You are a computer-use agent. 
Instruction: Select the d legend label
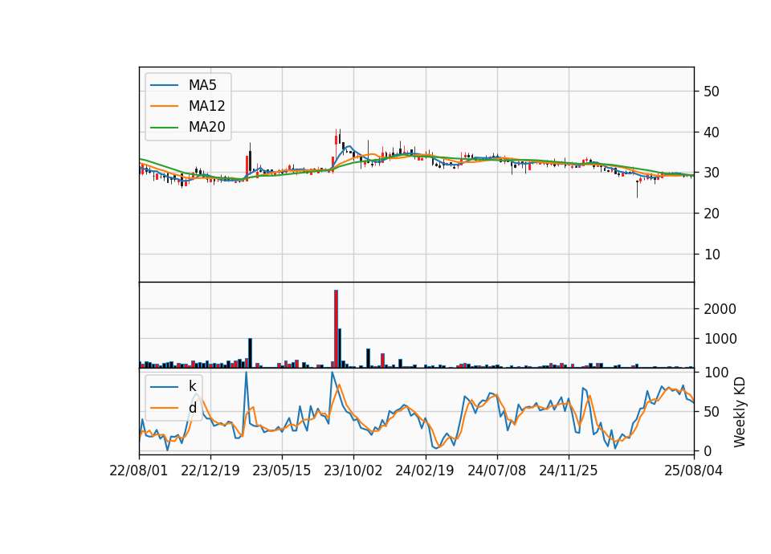(x=193, y=408)
